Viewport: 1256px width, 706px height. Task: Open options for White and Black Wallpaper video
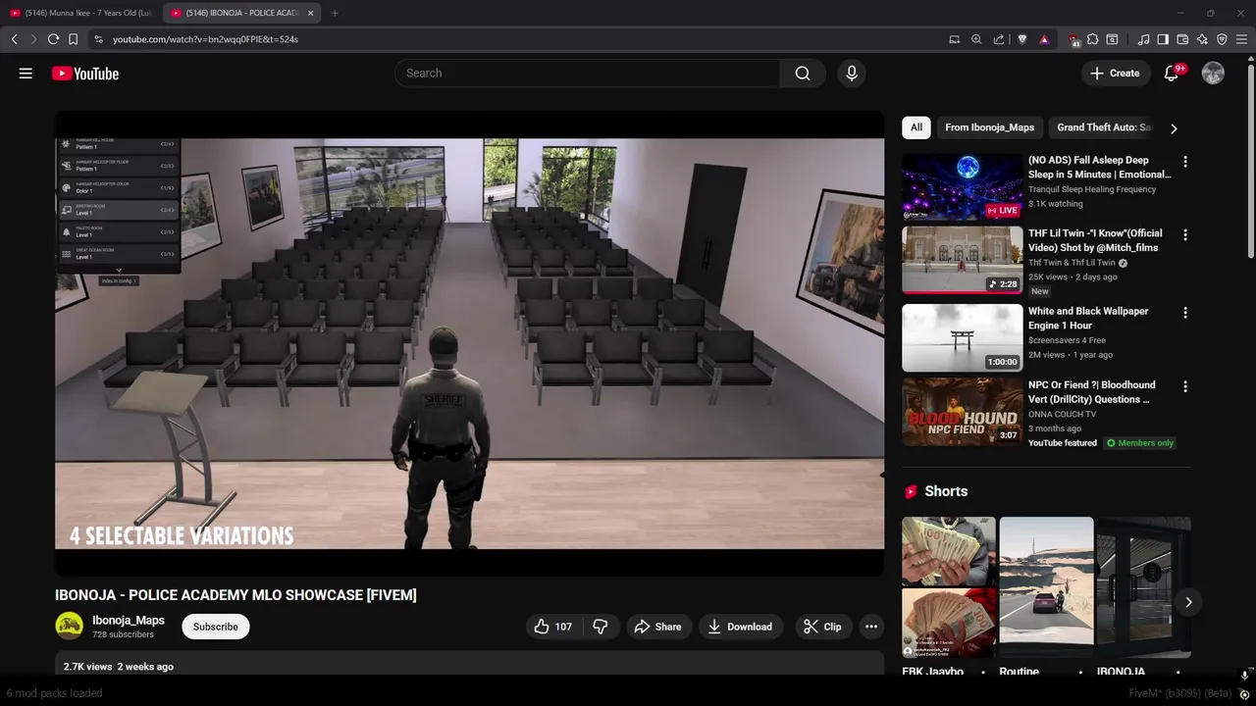pos(1184,313)
